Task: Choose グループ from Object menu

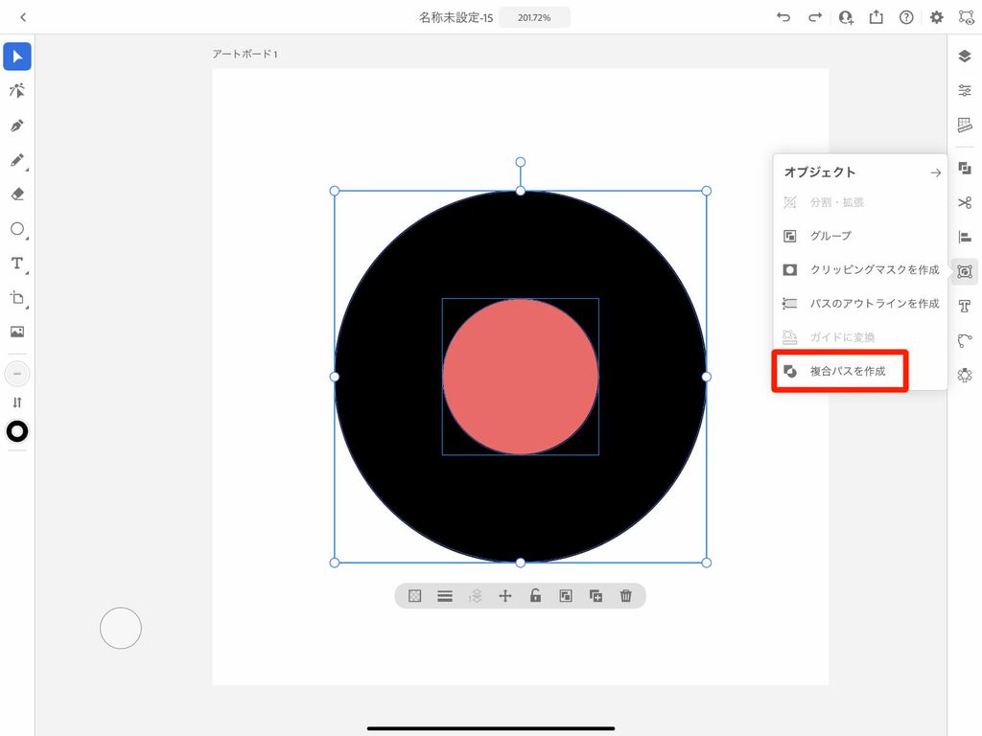Action: 858,236
